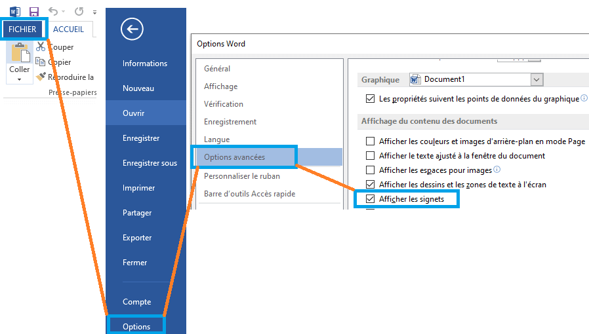
Task: Select Options avancées category
Action: click(x=269, y=157)
